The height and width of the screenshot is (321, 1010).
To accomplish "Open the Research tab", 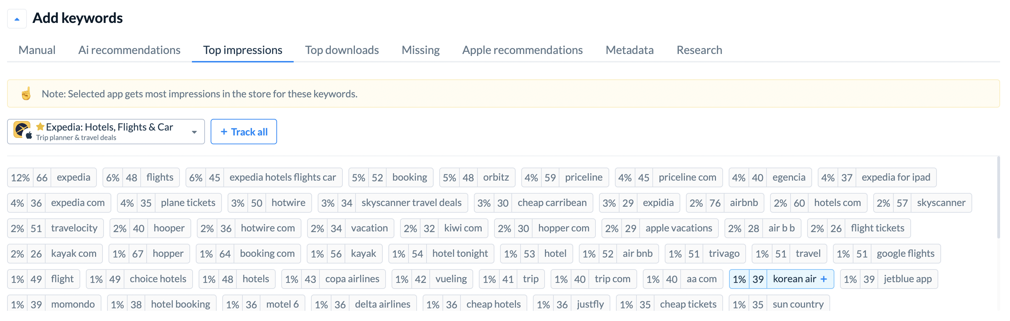I will (699, 50).
